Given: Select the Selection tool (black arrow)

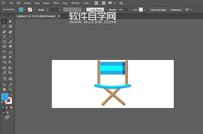Looking at the screenshot, I should click(x=4, y=21).
